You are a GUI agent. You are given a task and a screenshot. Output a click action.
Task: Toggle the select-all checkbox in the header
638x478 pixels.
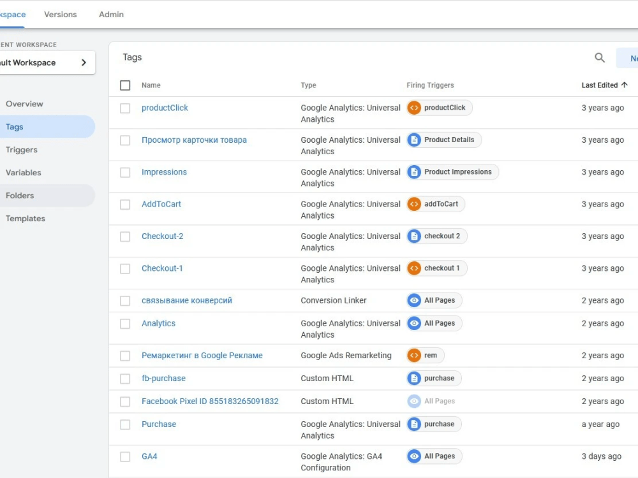tap(125, 85)
